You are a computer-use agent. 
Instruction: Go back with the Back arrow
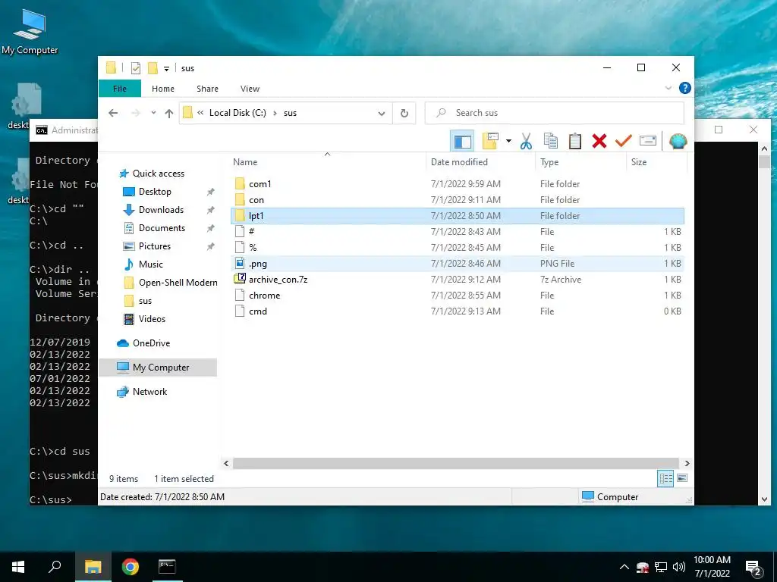tap(113, 113)
